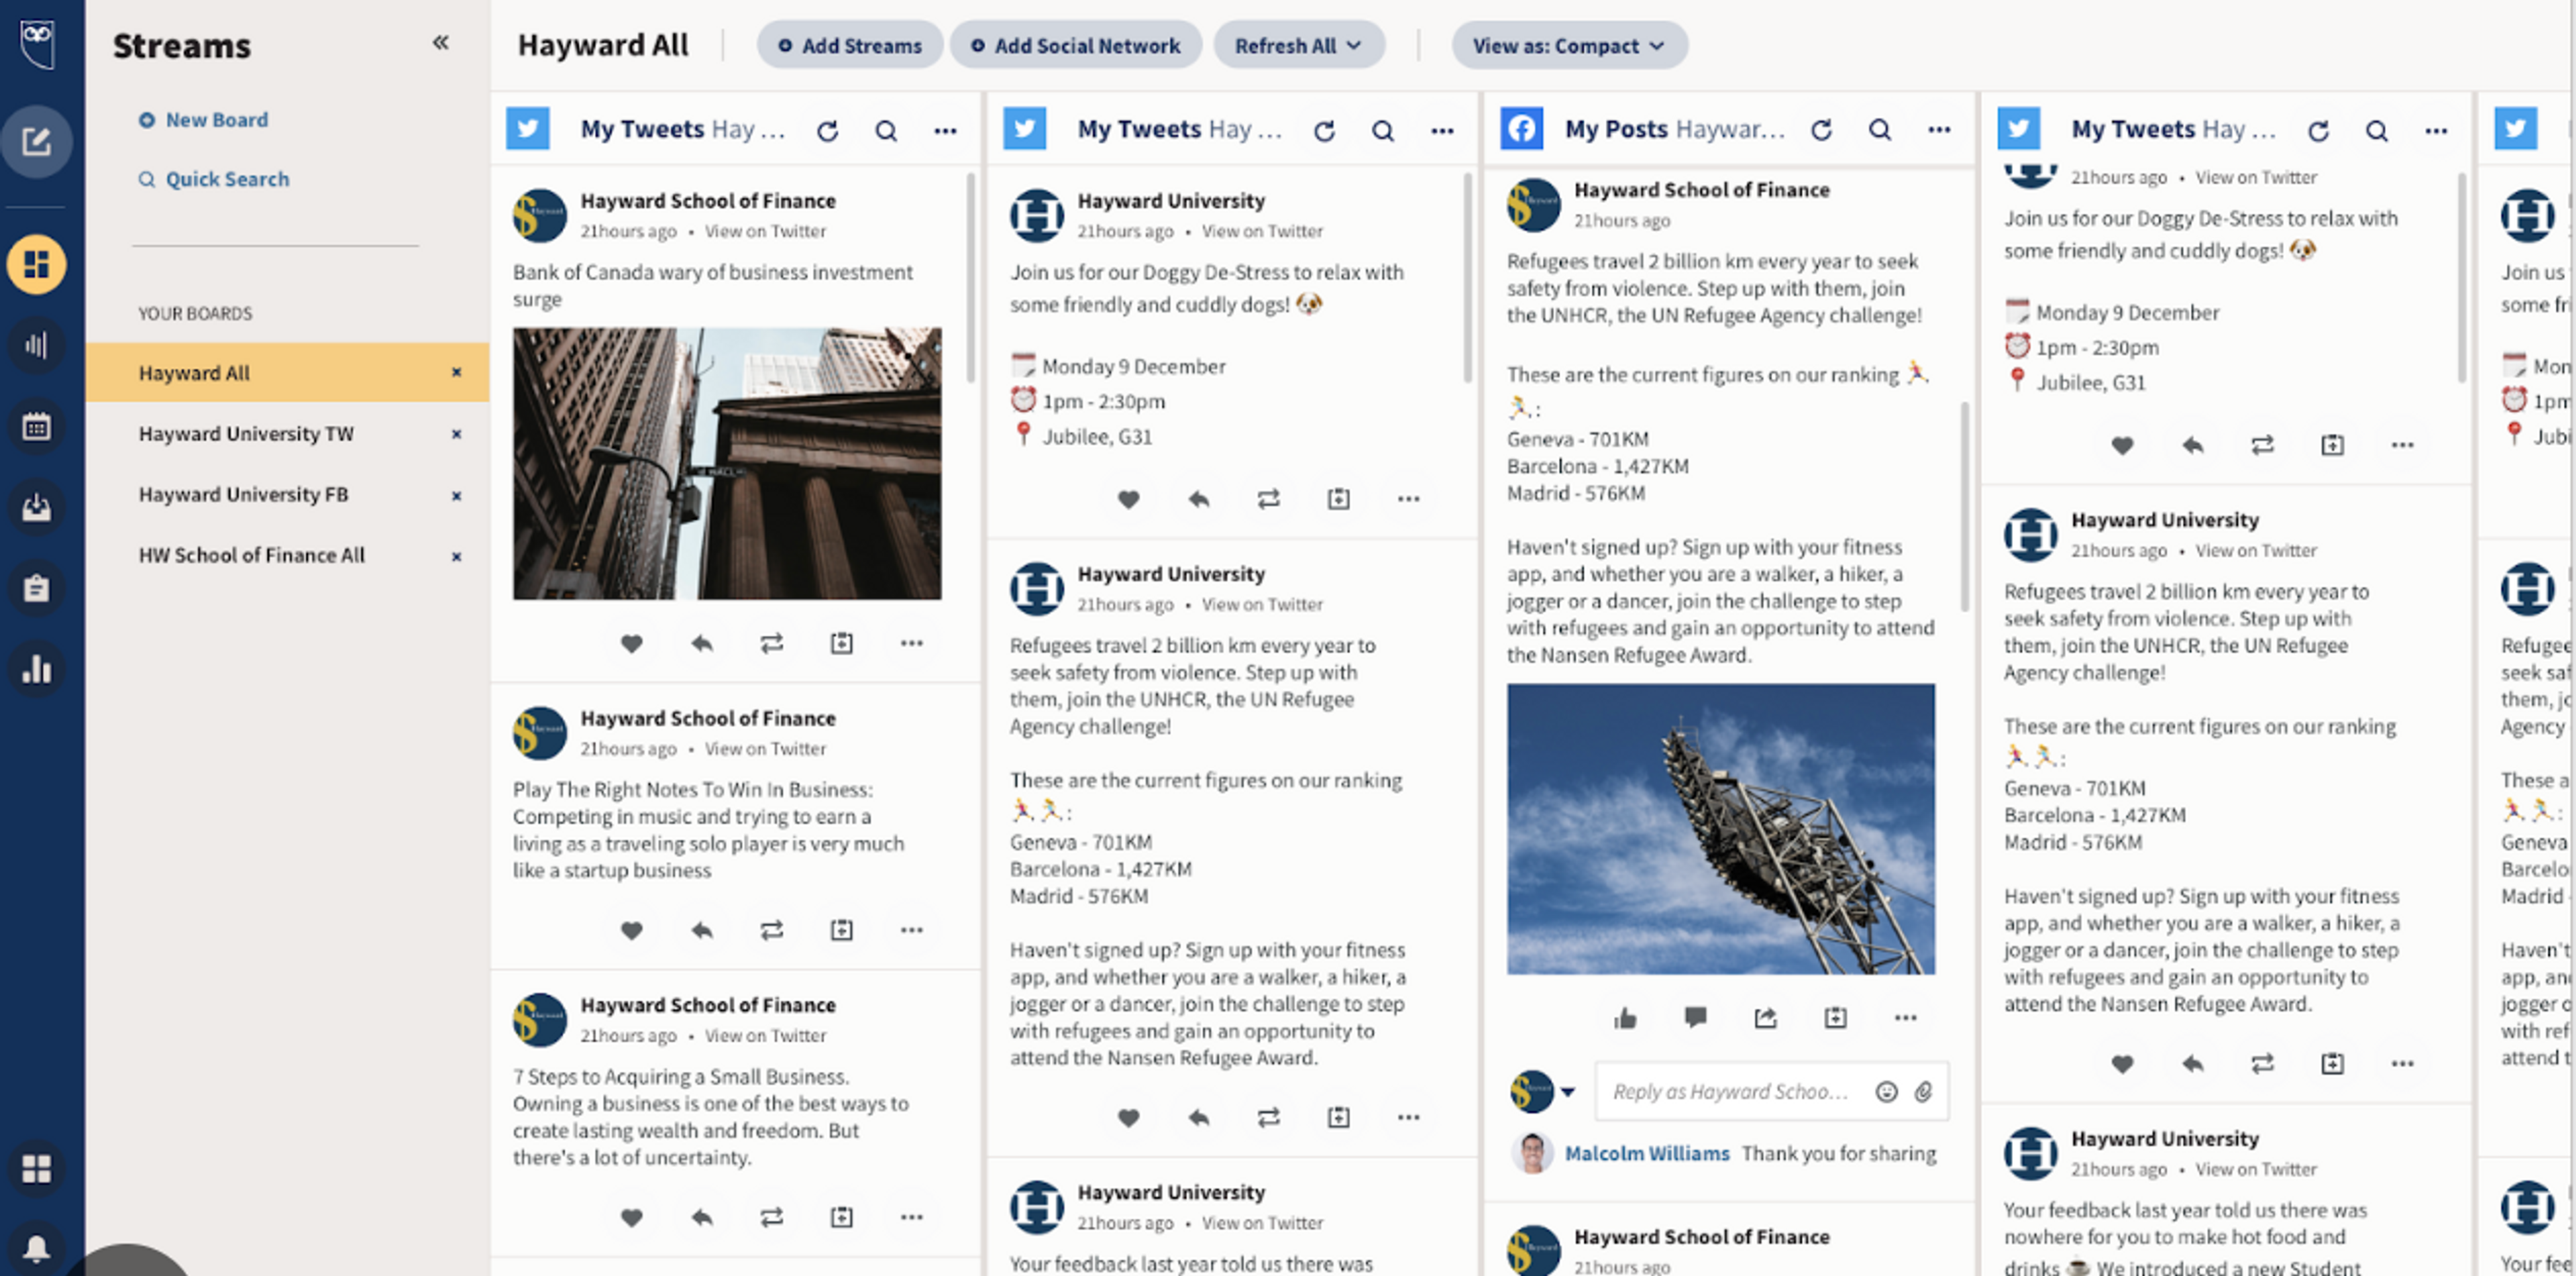
Task: Open the Planner calendar icon in sidebar
Action: (x=36, y=427)
